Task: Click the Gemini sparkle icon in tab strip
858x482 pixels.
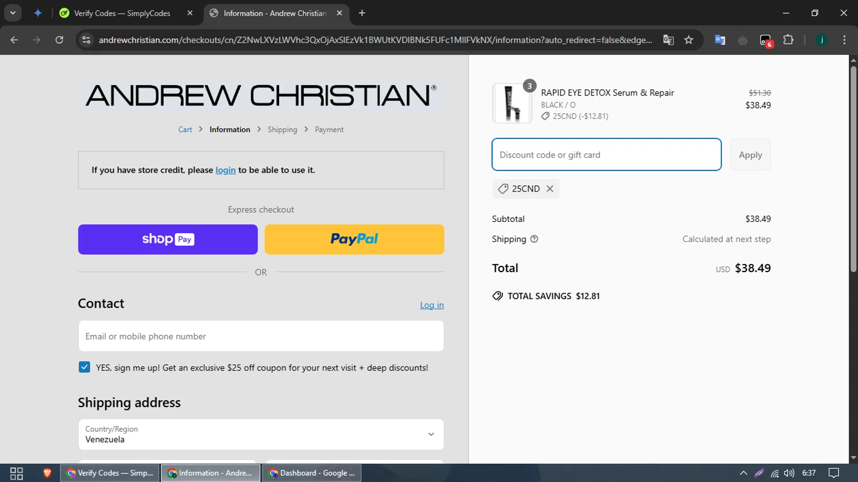Action: tap(38, 13)
